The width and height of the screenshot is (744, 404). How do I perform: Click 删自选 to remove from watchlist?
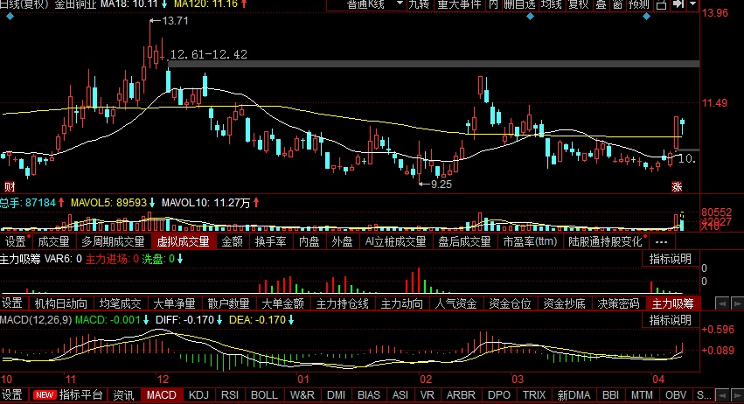519,4
